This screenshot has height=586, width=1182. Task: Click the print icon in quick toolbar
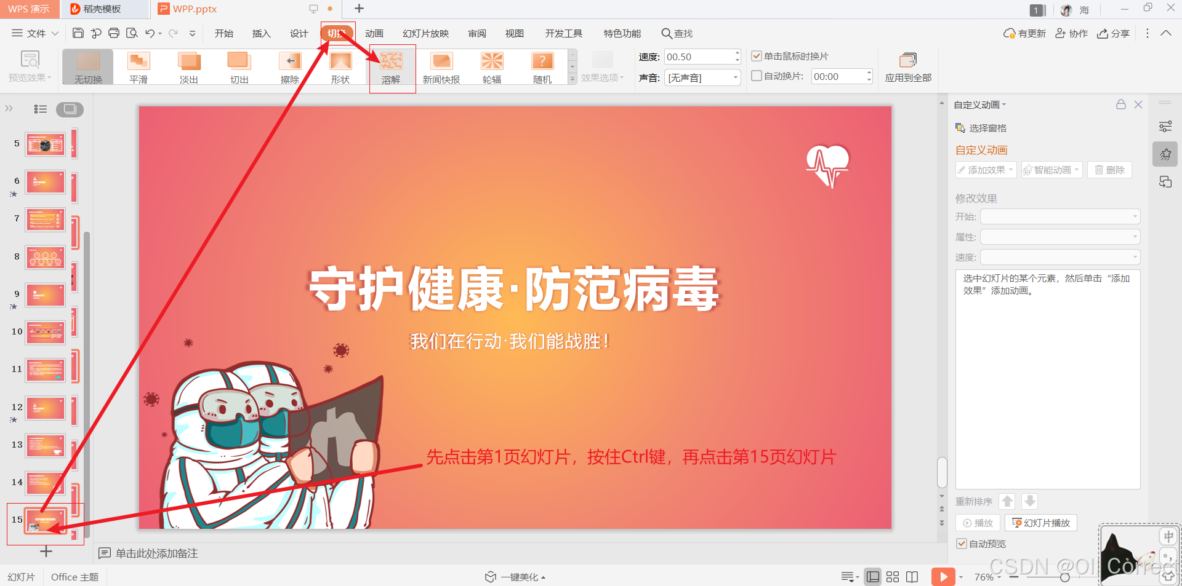(x=114, y=33)
